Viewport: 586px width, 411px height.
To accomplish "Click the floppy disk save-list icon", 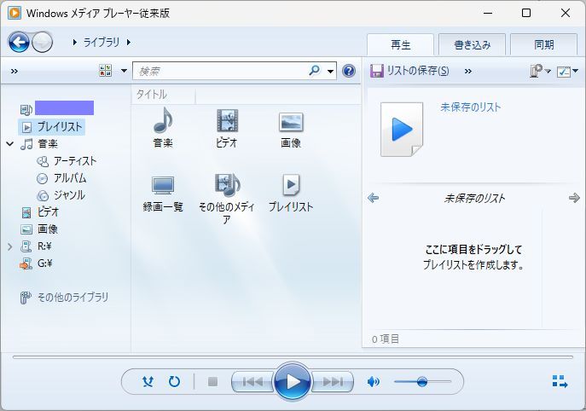I will [377, 71].
